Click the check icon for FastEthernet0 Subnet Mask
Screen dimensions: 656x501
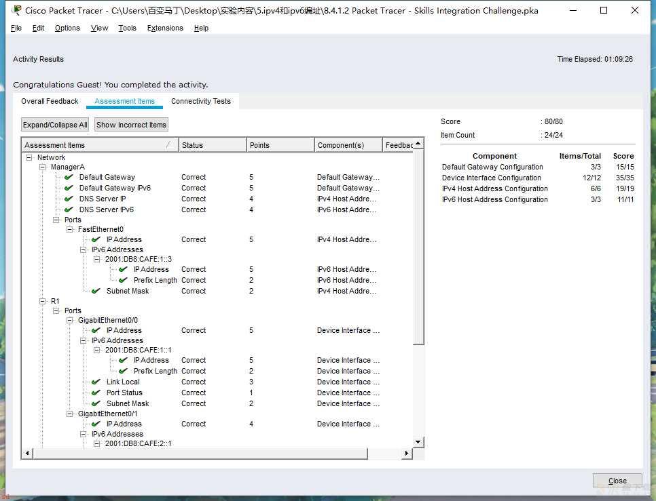(96, 291)
